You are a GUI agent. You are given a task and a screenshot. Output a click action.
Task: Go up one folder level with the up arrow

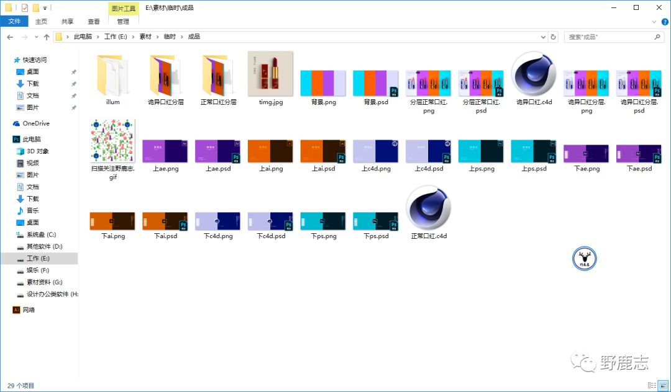[47, 37]
